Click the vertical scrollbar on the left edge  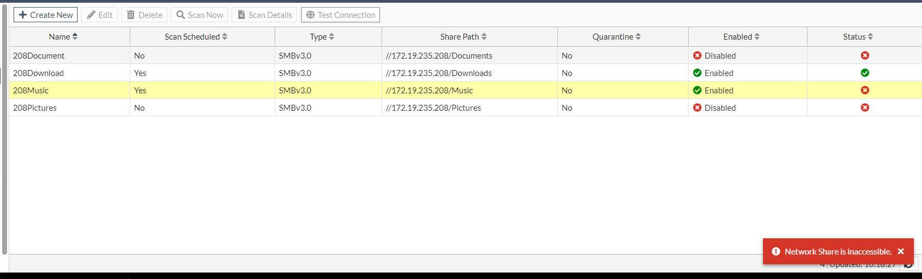tap(4, 129)
